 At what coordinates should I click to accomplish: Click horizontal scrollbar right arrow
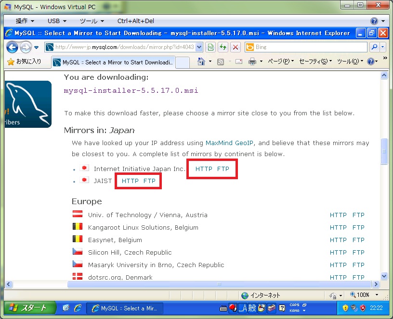(376, 284)
